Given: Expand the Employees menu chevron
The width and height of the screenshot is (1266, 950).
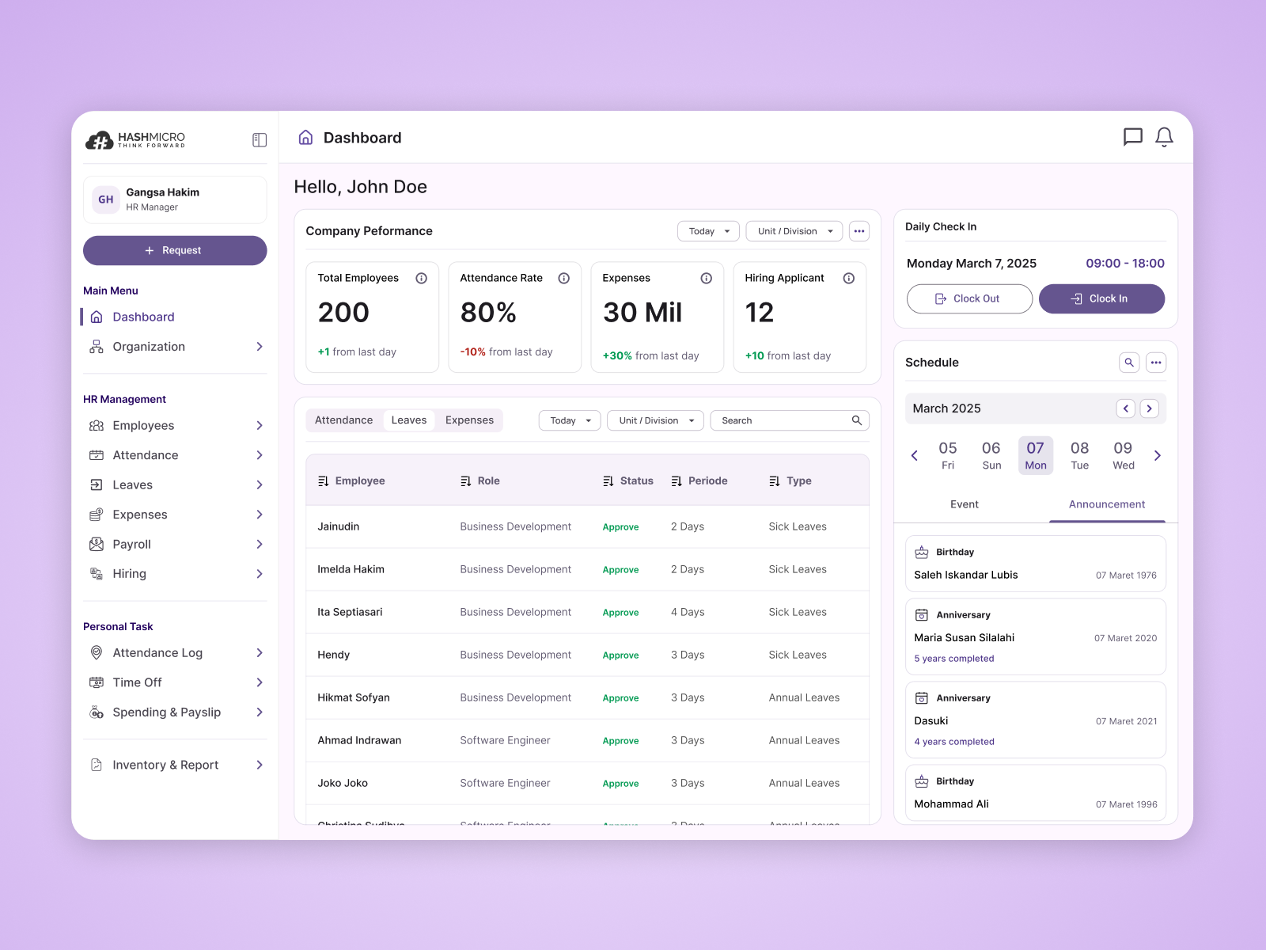Looking at the screenshot, I should click(260, 425).
